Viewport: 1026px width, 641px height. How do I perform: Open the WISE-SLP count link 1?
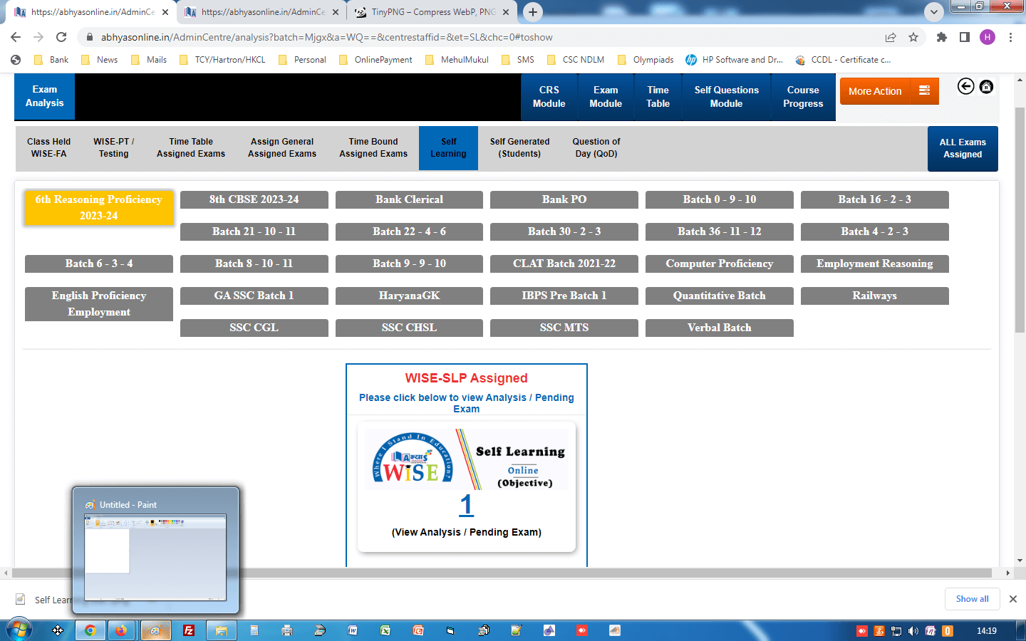pyautogui.click(x=467, y=505)
